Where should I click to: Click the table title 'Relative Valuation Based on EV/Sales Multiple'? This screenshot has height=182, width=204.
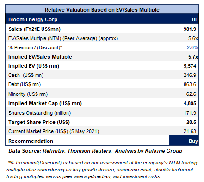(102, 10)
